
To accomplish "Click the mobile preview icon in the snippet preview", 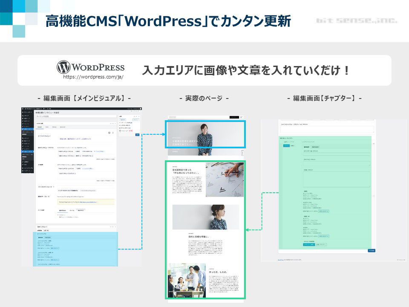I will (113, 133).
